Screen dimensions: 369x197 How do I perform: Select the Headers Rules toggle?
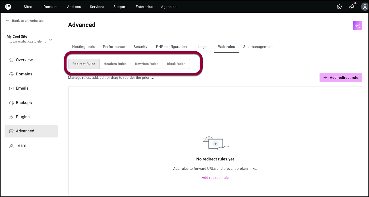(x=115, y=64)
